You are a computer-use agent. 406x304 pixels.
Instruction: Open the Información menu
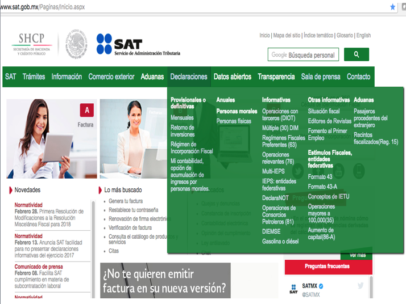click(x=67, y=77)
